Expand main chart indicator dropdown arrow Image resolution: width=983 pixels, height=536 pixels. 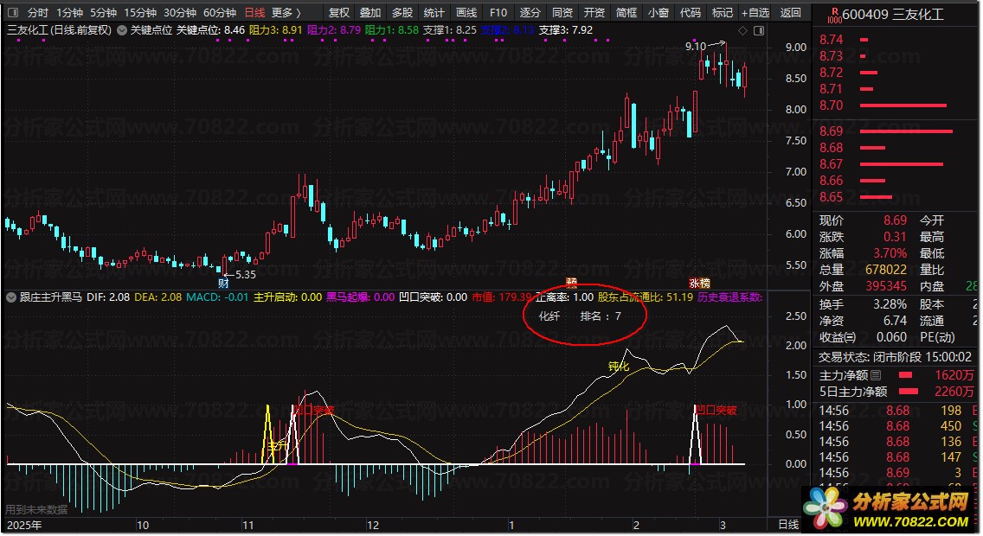coord(122,30)
